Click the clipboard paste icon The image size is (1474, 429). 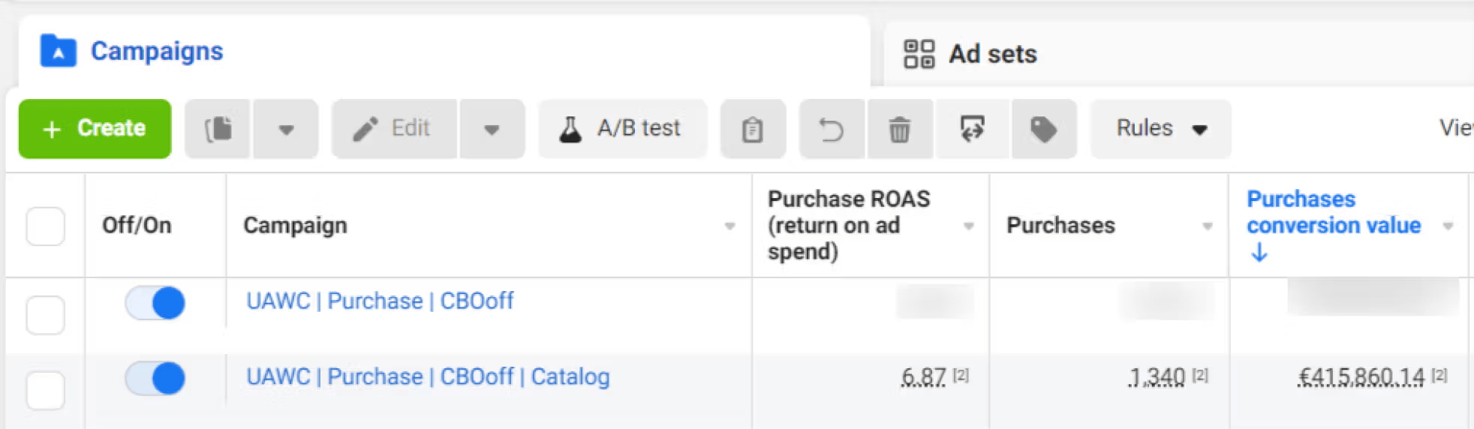[753, 129]
